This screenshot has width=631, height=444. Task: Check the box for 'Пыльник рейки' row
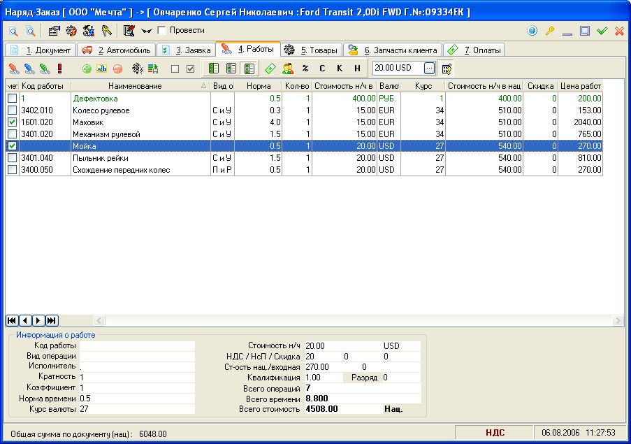[x=12, y=158]
